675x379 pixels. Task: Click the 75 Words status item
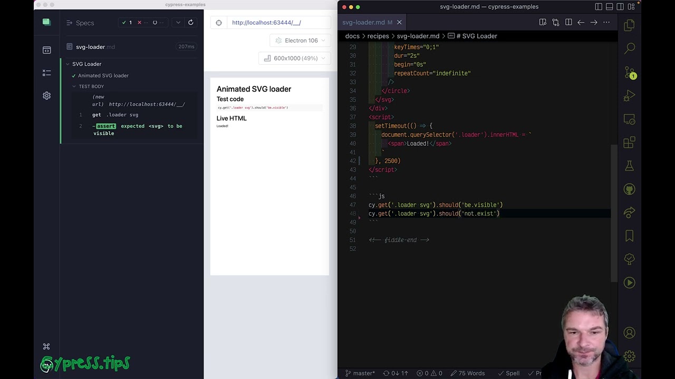467,373
